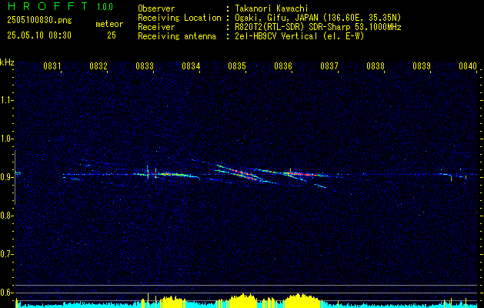Image resolution: width=484 pixels, height=308 pixels.
Task: Click the 0.9 kHz frequency label
Action: (x=6, y=177)
